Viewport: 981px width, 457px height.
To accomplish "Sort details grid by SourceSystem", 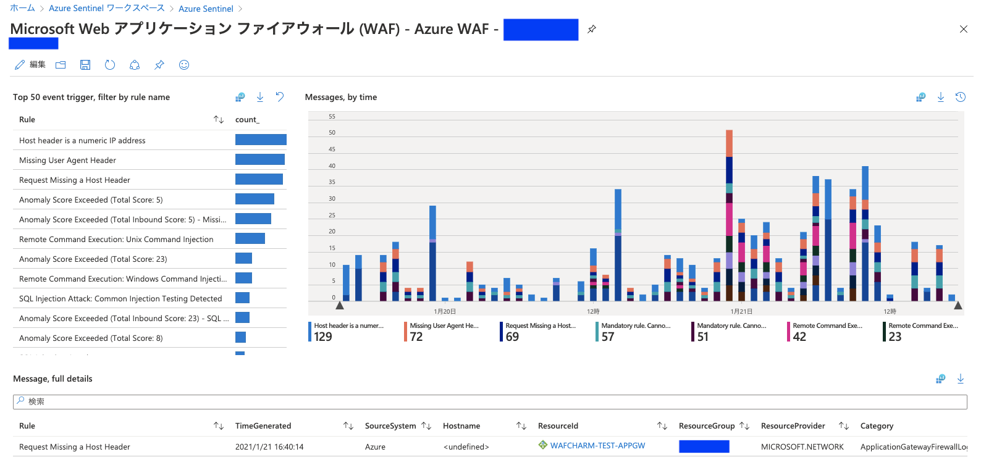I will [426, 426].
